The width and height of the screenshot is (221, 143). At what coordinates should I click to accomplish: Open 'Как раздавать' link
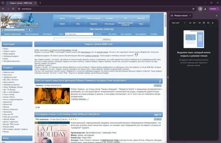pyautogui.click(x=141, y=34)
